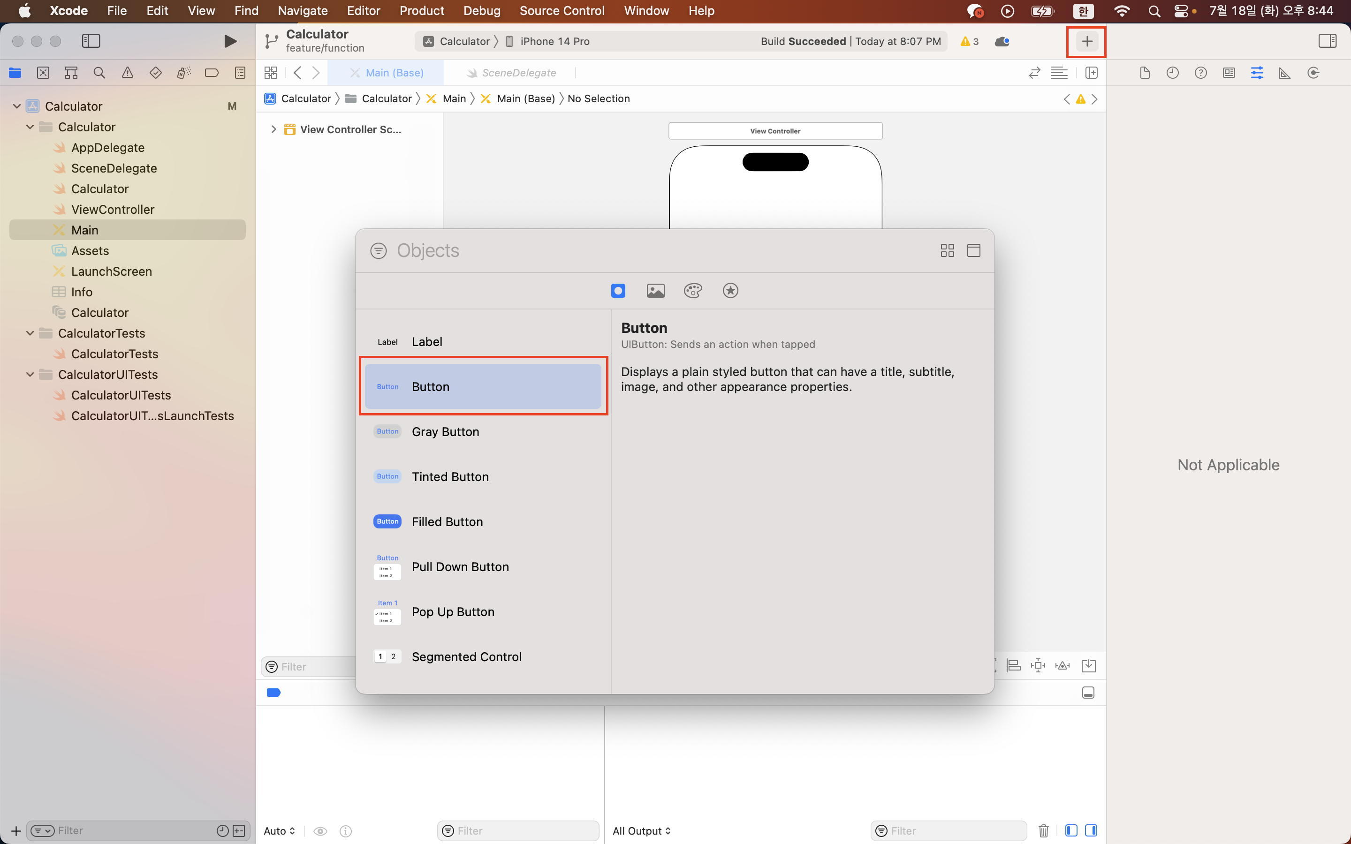Switch to the SceneDelegate editor tab
The height and width of the screenshot is (844, 1351).
511,73
